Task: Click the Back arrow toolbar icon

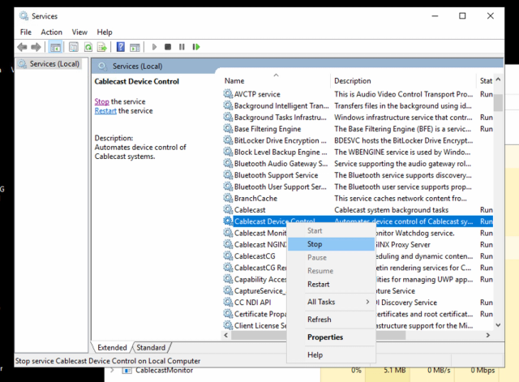Action: (x=22, y=47)
